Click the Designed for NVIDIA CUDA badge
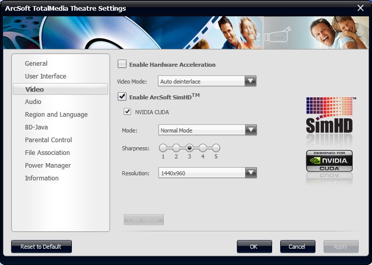The image size is (372, 265). click(329, 161)
